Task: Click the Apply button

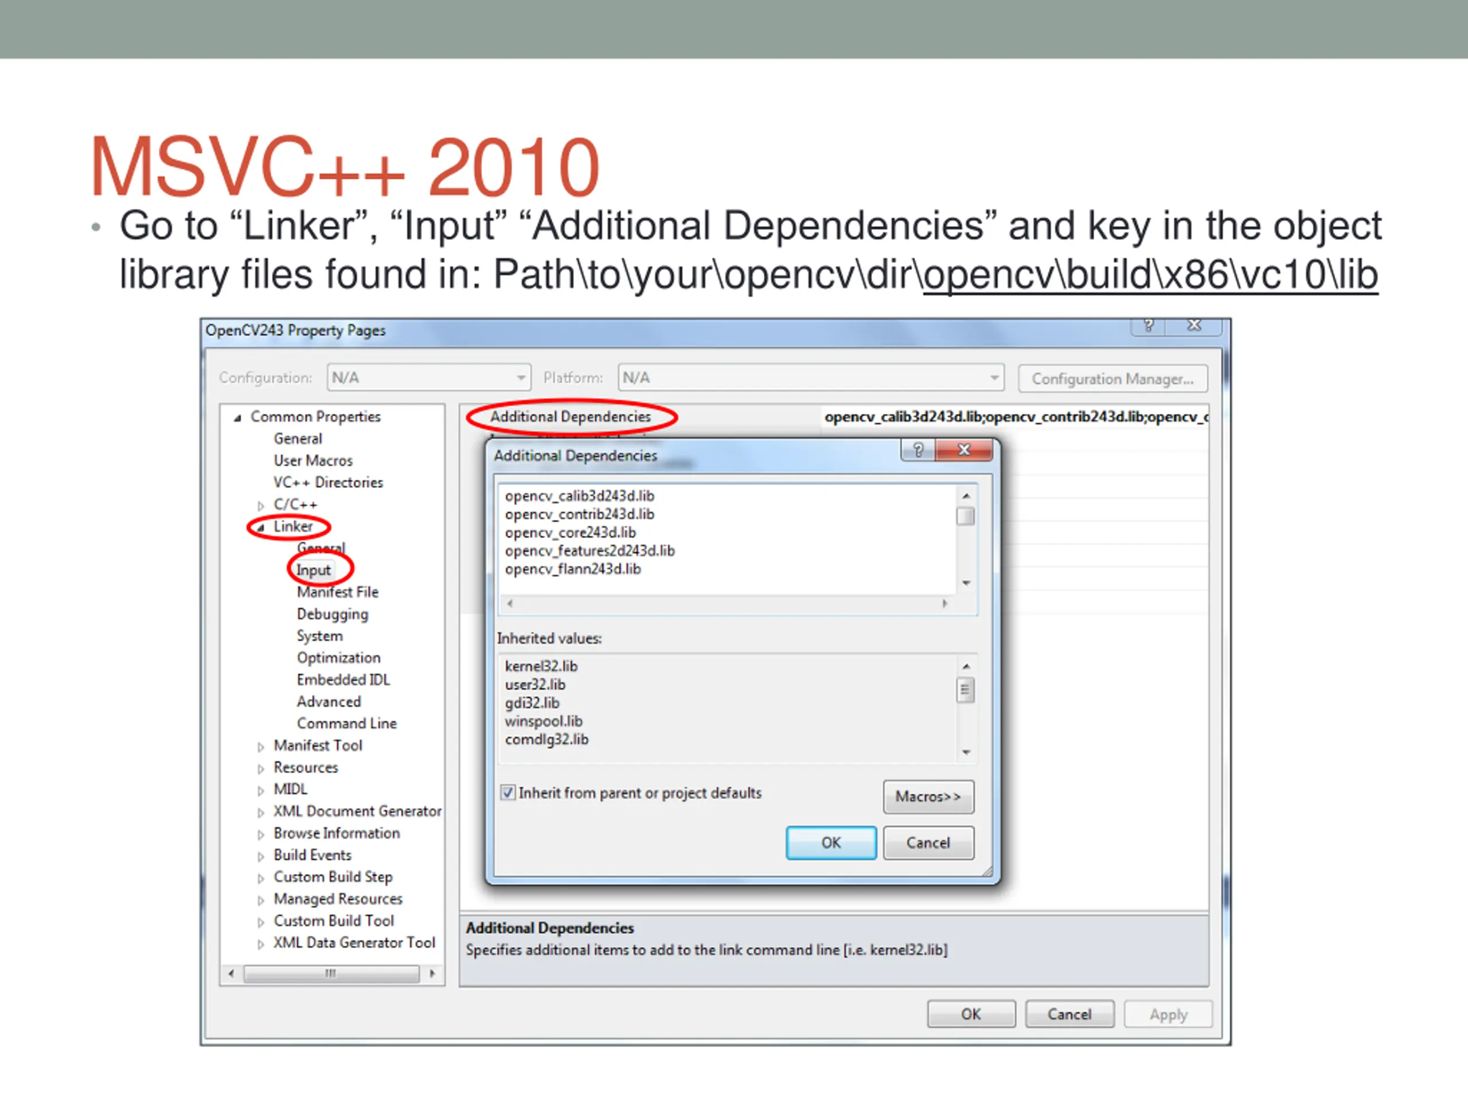Action: coord(1168,1014)
